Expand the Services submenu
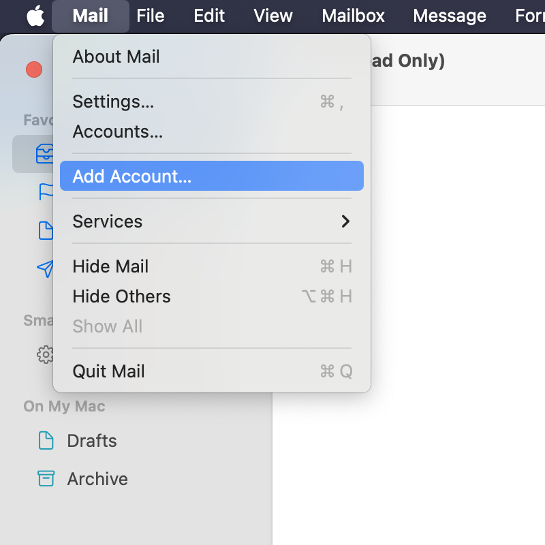This screenshot has height=545, width=545. (212, 221)
